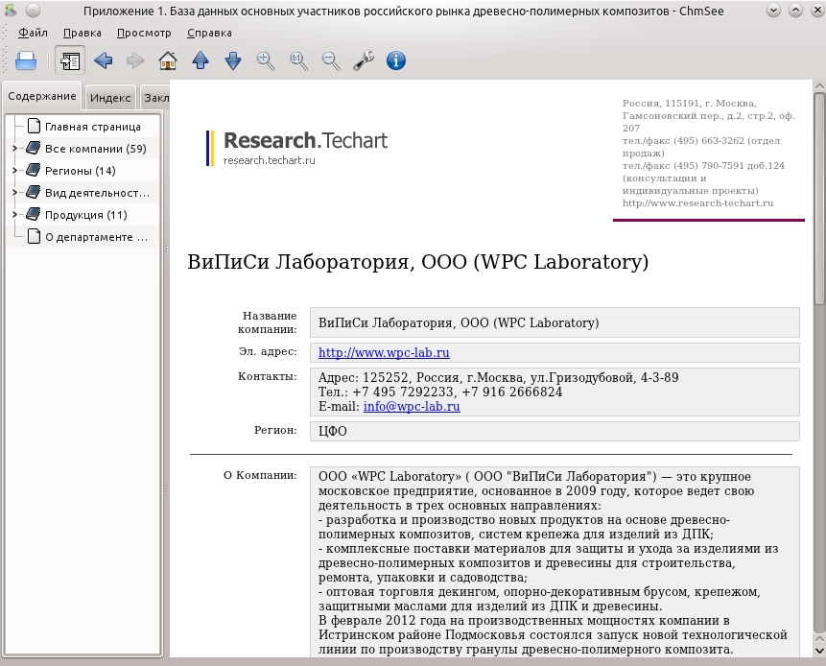826x666 pixels.
Task: Expand the Вид деятельност... node arrow
Action: 14,193
